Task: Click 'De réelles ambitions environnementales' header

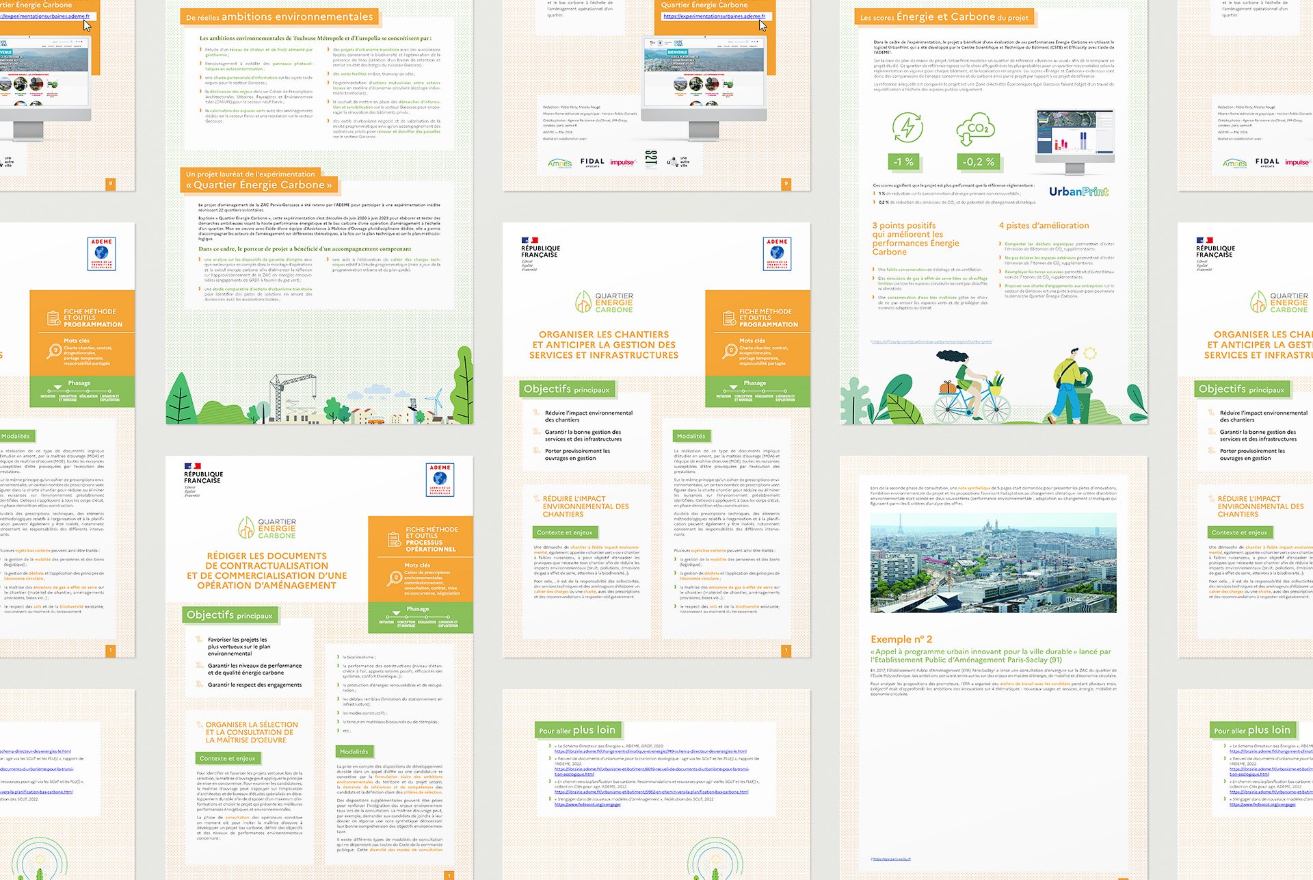Action: (279, 17)
